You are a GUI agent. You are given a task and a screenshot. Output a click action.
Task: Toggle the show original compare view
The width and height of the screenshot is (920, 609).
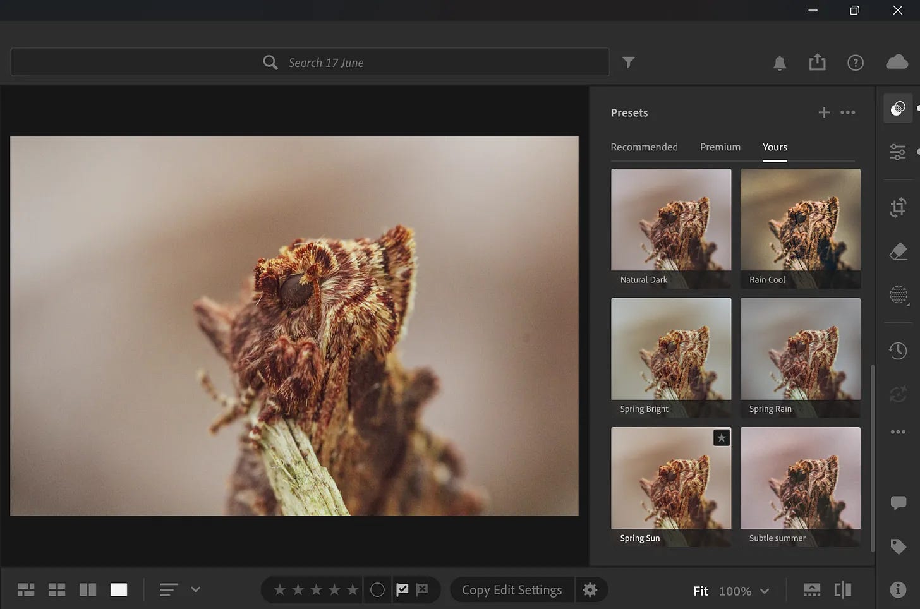[843, 590]
